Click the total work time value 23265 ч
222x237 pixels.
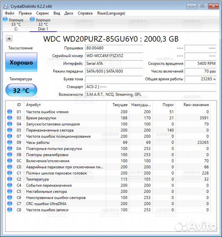click(x=200, y=79)
